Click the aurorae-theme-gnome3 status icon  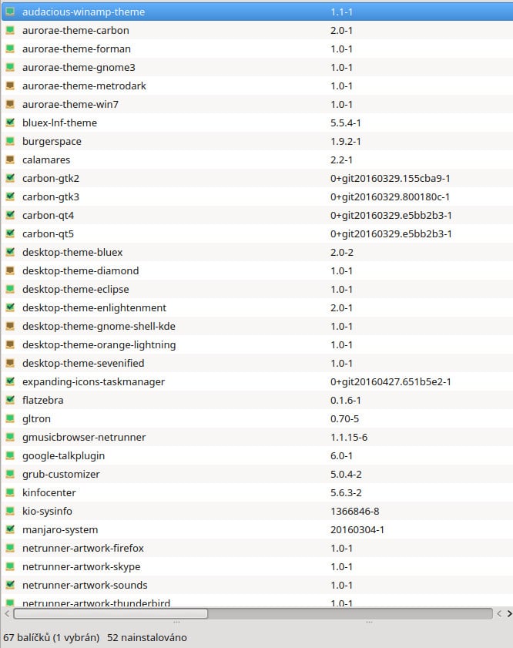[10, 67]
